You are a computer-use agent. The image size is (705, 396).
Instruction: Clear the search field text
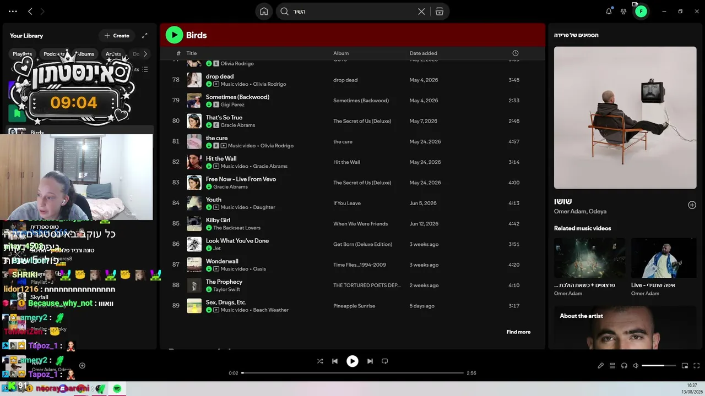[x=421, y=11]
